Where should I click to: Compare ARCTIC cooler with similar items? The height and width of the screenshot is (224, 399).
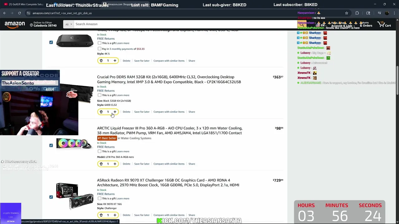pos(169,164)
